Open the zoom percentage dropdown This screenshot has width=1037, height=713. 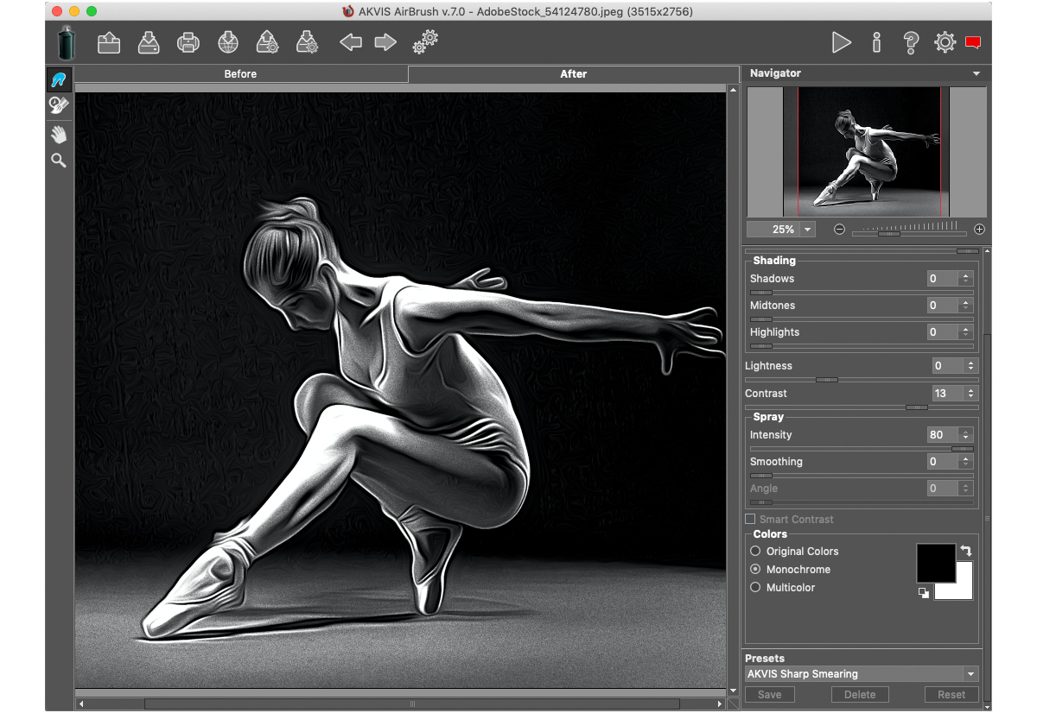[x=808, y=230]
